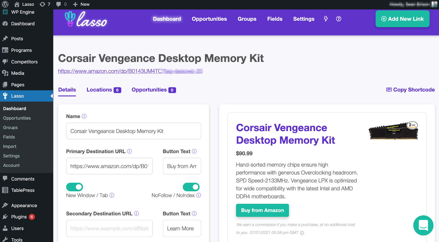Image resolution: width=439 pixels, height=242 pixels.
Task: Switch to the Opportunities tab below the title
Action: pyautogui.click(x=154, y=90)
